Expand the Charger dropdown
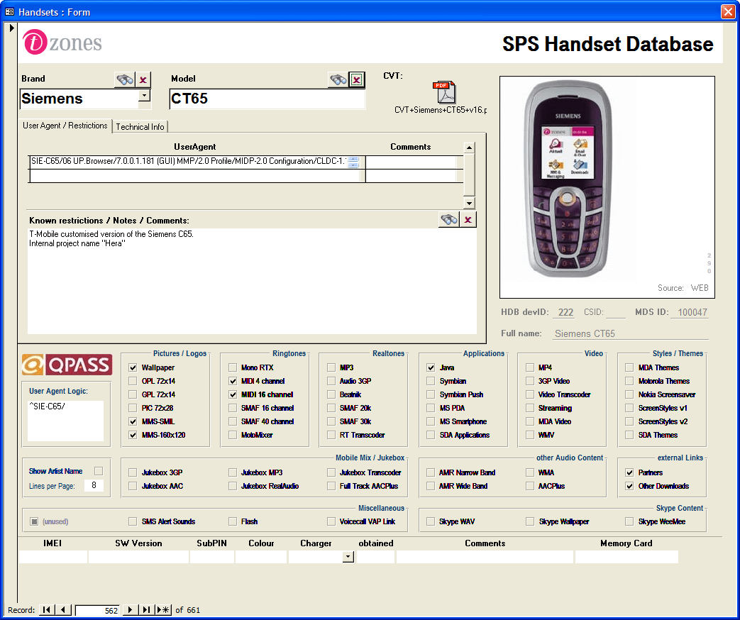The height and width of the screenshot is (620, 740). (348, 557)
